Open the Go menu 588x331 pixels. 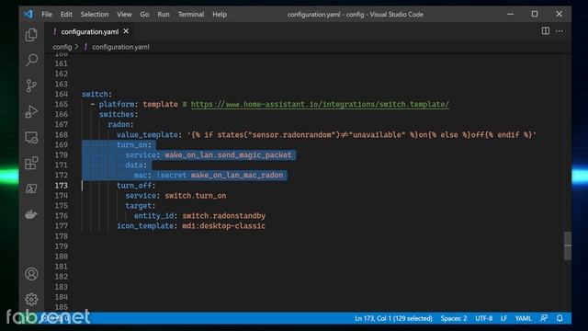[x=144, y=15]
